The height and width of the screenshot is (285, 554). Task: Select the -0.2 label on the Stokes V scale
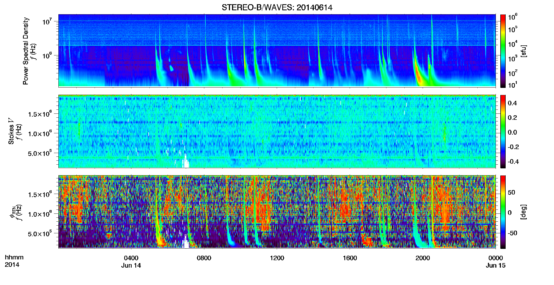coord(513,147)
